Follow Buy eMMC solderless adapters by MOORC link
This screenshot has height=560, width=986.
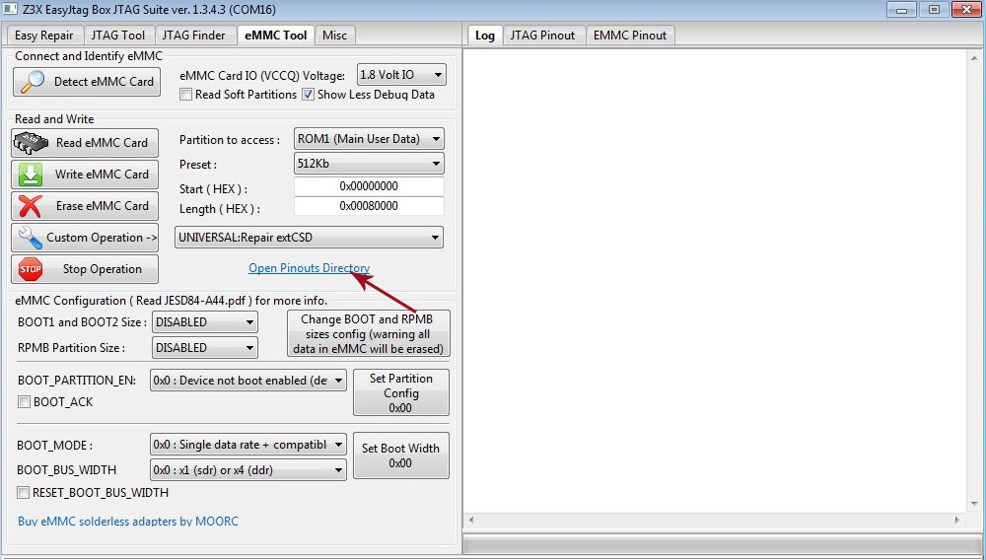pos(128,521)
